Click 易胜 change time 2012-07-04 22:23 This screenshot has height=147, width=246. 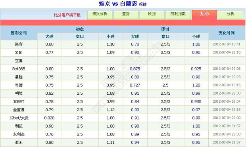tap(227, 77)
